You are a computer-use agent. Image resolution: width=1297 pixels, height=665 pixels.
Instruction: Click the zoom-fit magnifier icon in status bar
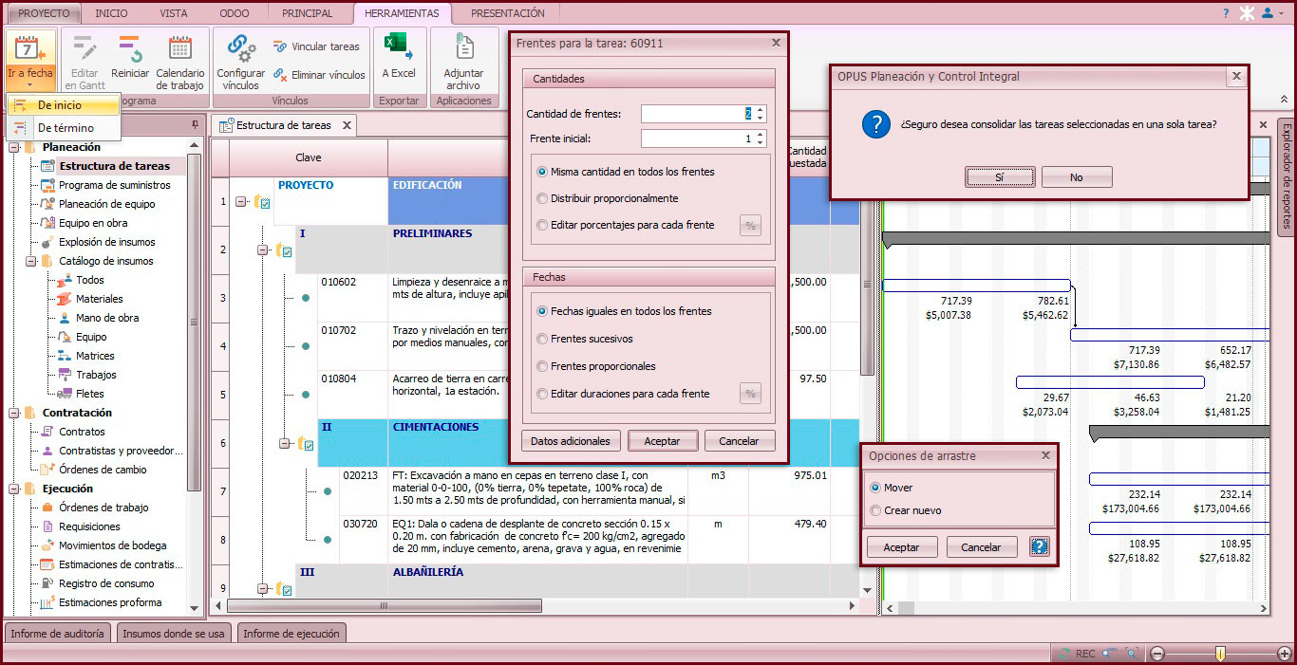(x=1132, y=654)
